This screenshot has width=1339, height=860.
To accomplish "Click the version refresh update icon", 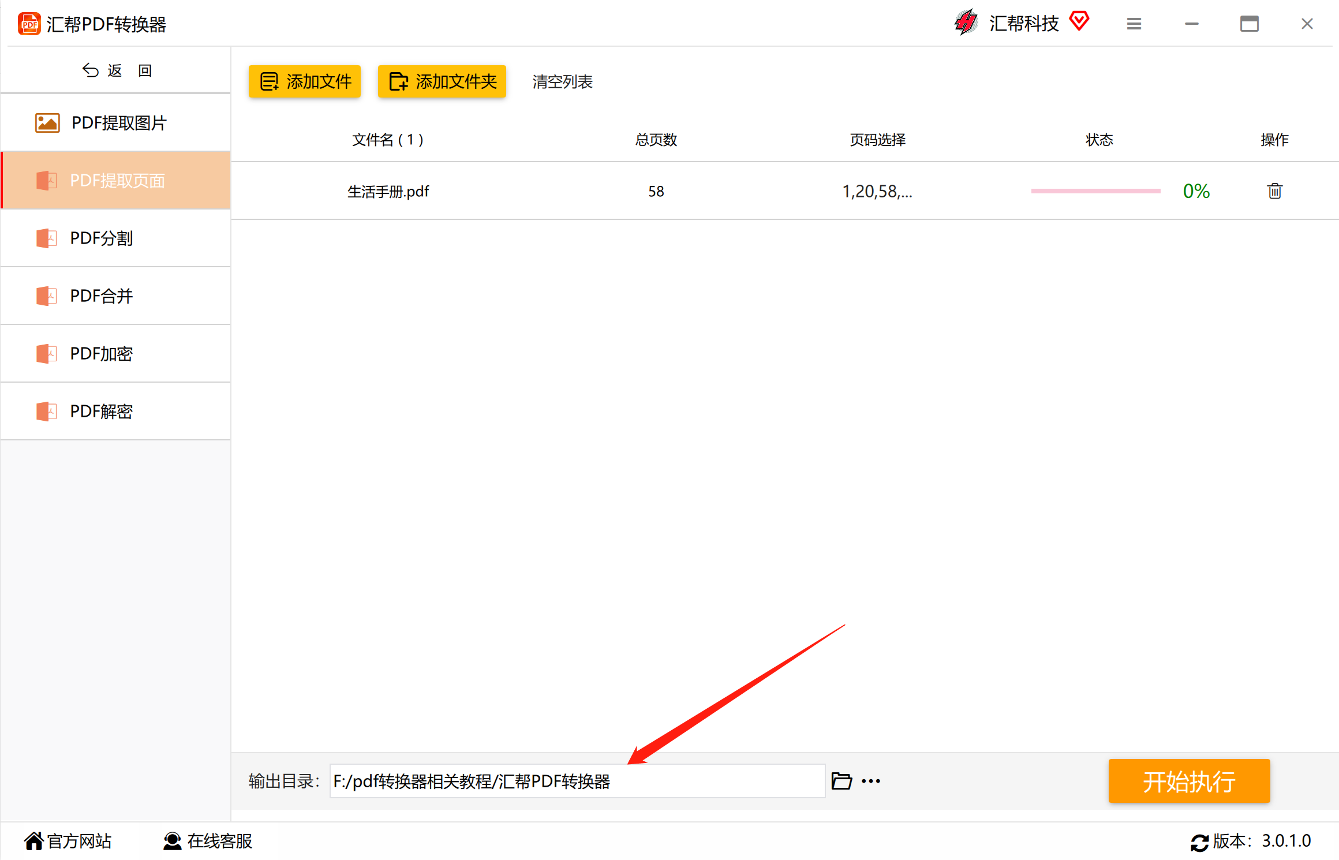I will point(1199,843).
